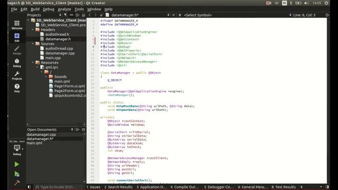Image resolution: width=338 pixels, height=190 pixels.
Task: Split the Open Documents panel
Action: point(78,129)
